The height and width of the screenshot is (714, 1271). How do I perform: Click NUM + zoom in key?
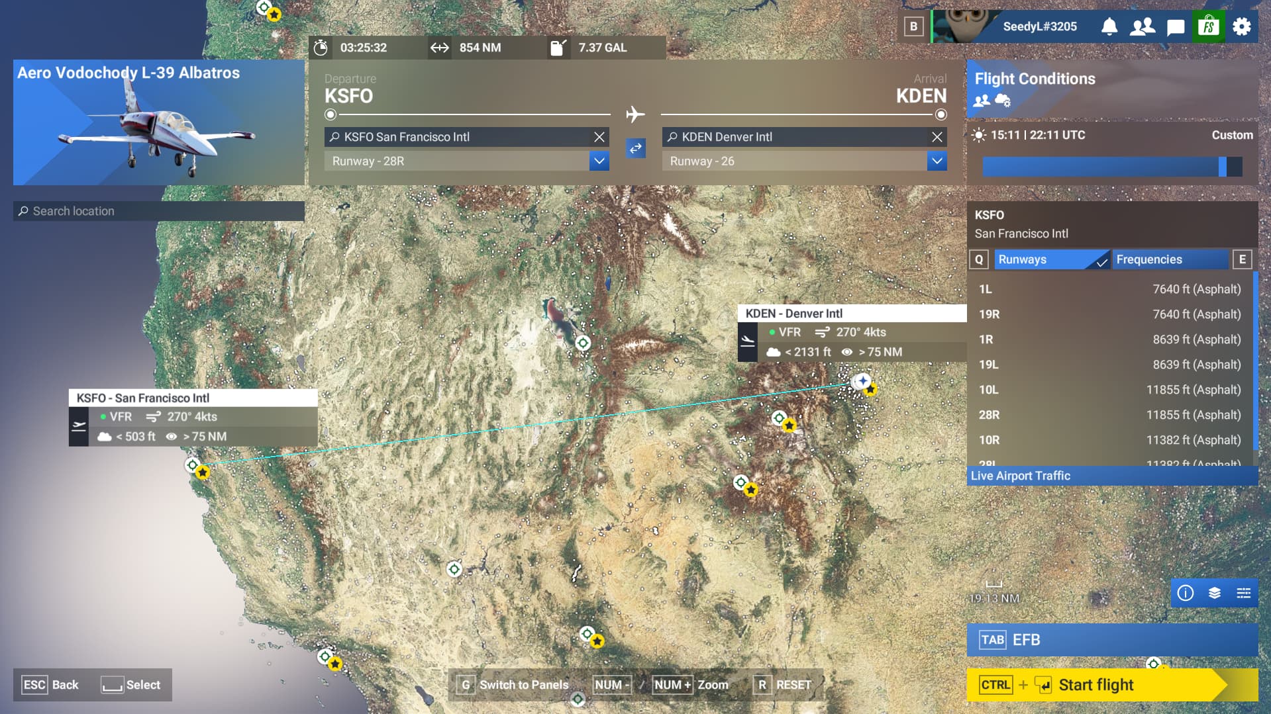click(x=672, y=685)
